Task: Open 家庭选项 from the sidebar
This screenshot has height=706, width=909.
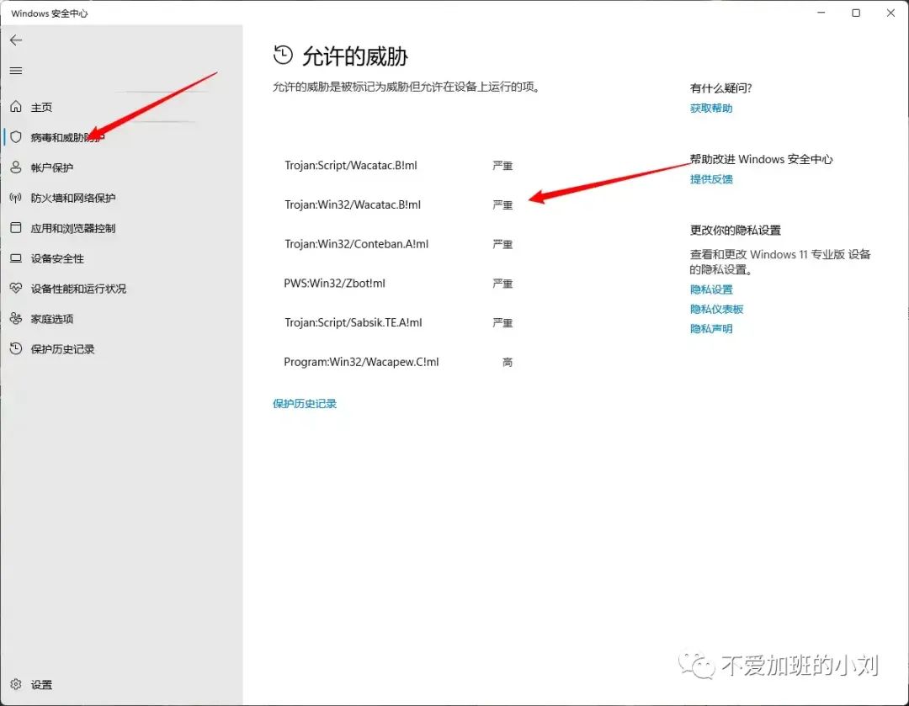Action: (x=52, y=319)
